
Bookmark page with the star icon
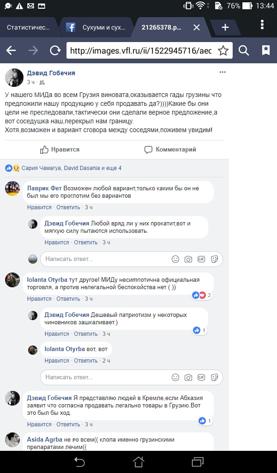pos(223,51)
